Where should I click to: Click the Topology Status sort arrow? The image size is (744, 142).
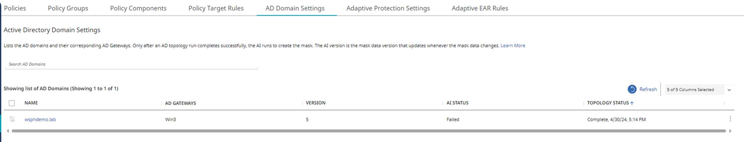[632, 103]
